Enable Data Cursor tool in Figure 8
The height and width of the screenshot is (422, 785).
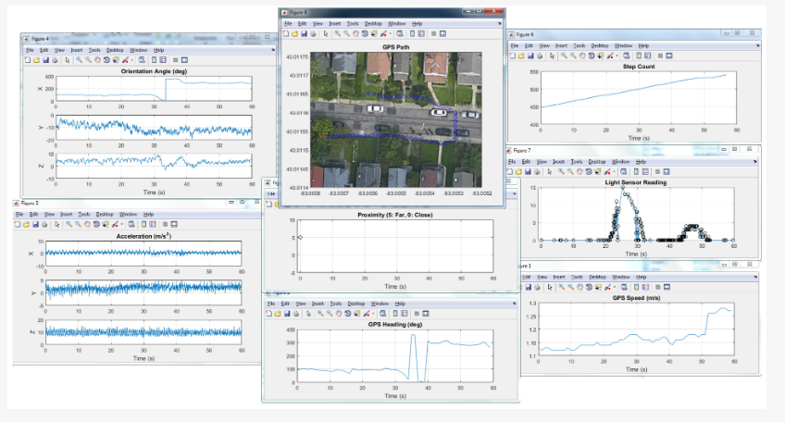point(374,34)
